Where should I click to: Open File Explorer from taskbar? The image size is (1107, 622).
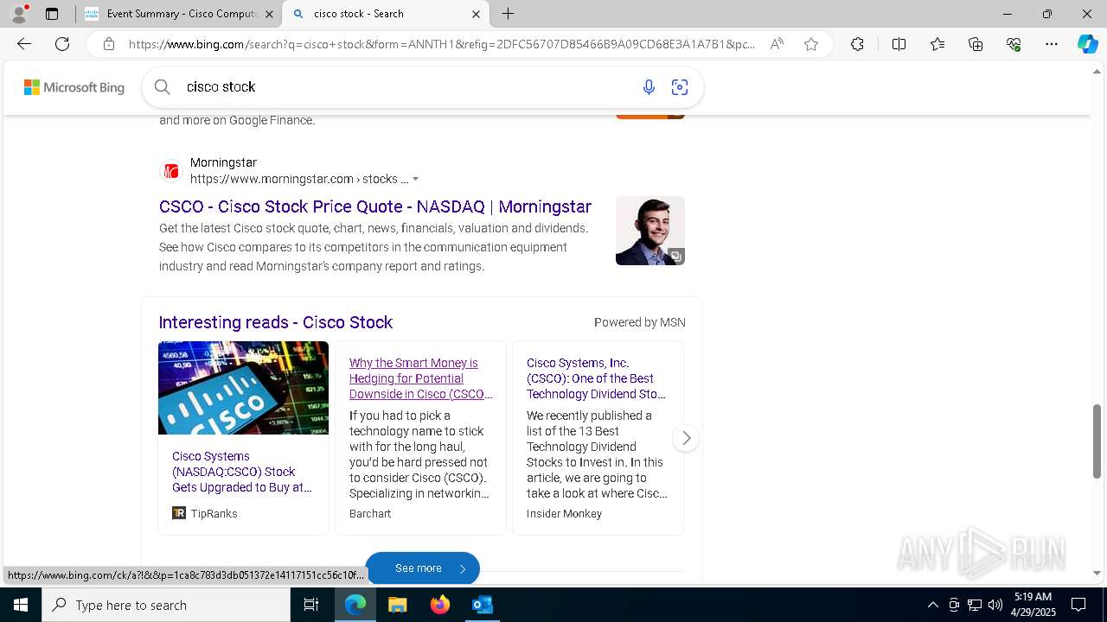[397, 605]
